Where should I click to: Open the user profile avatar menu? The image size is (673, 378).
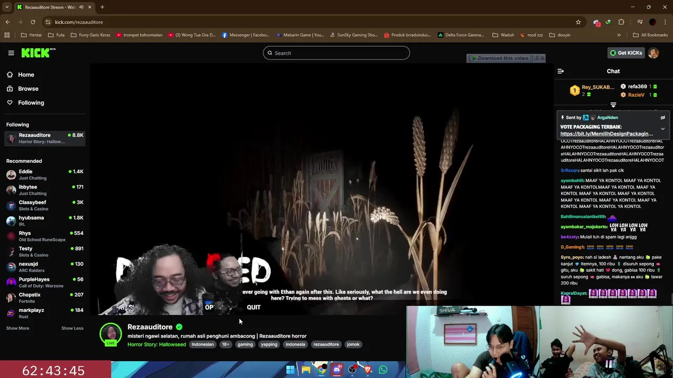[654, 53]
